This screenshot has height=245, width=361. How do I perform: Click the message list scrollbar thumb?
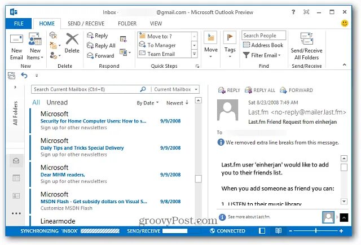click(x=198, y=178)
